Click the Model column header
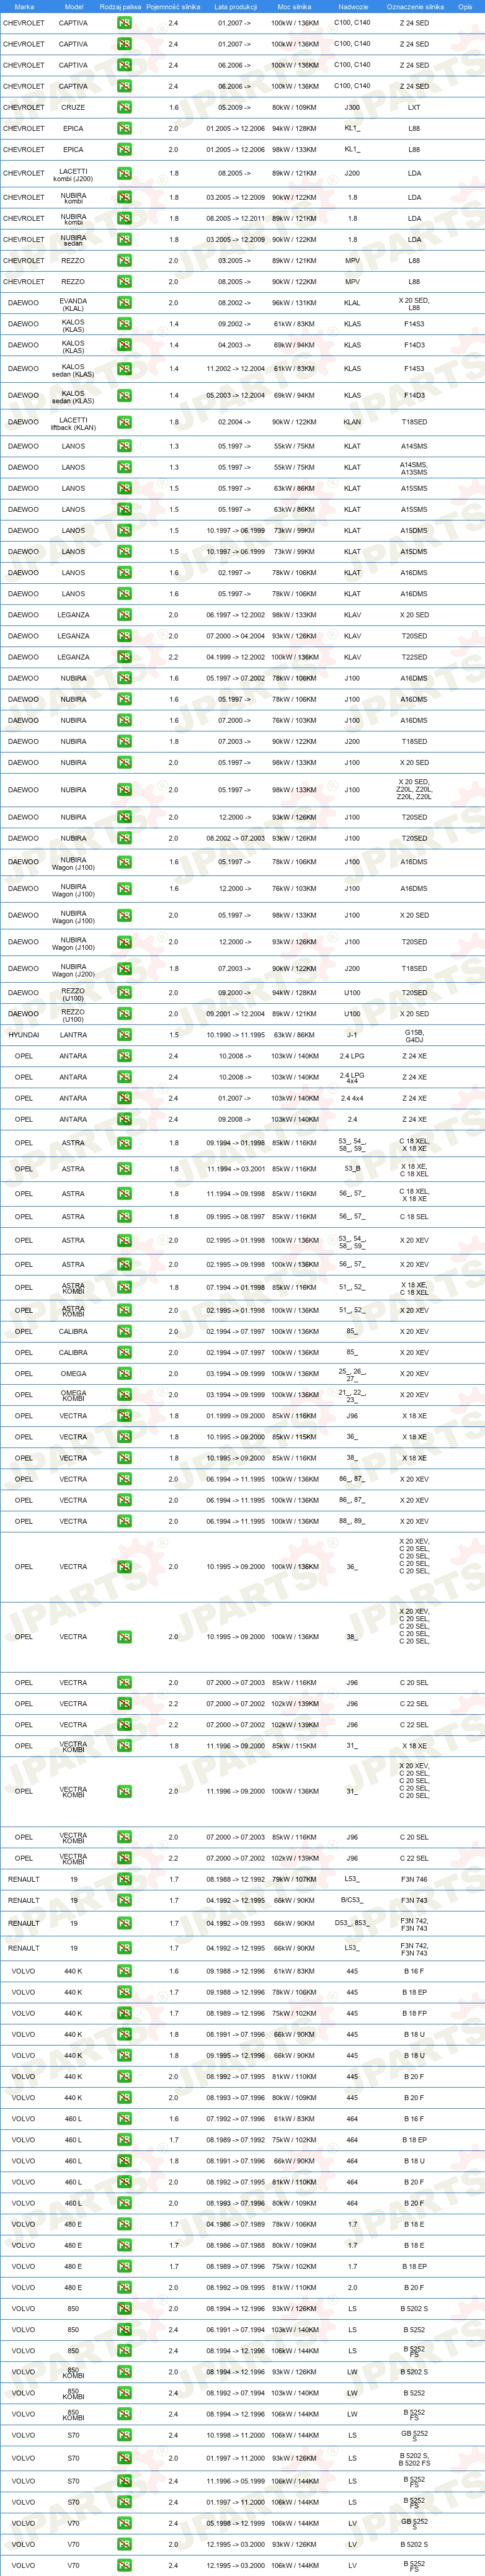Viewport: 485px width, 2576px height. (x=73, y=7)
